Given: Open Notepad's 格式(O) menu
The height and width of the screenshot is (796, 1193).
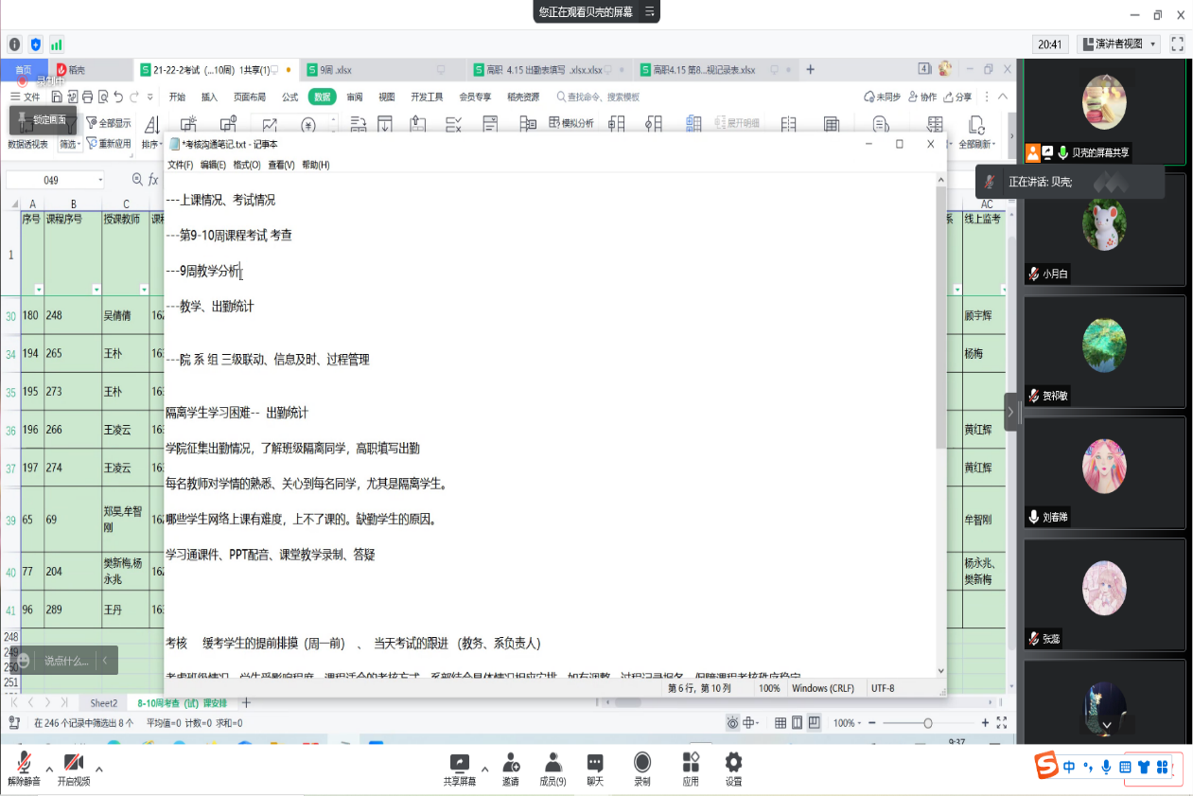Looking at the screenshot, I should click(247, 165).
